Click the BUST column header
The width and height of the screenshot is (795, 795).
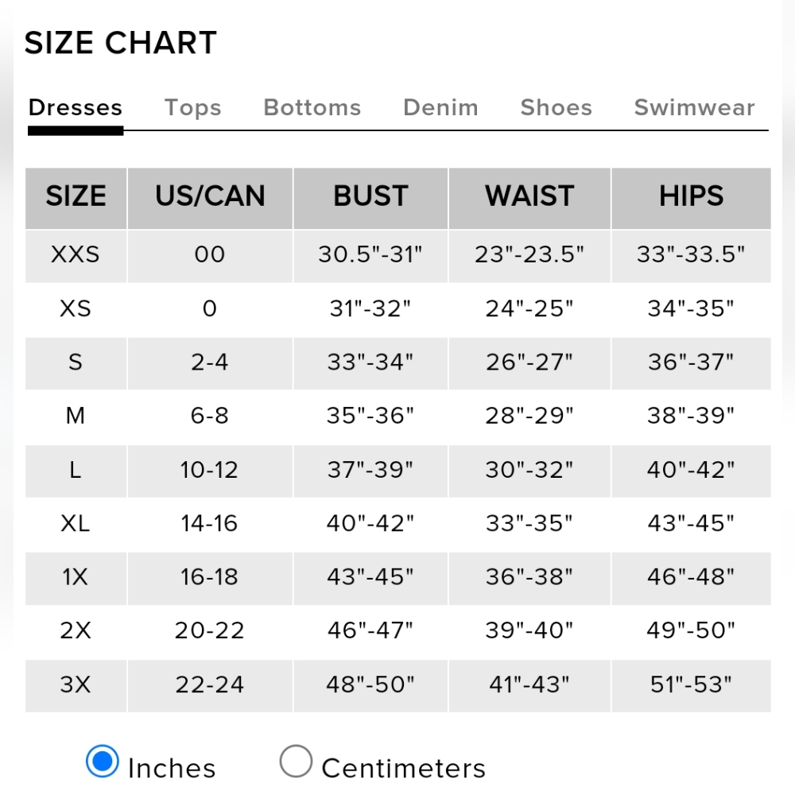(x=370, y=196)
